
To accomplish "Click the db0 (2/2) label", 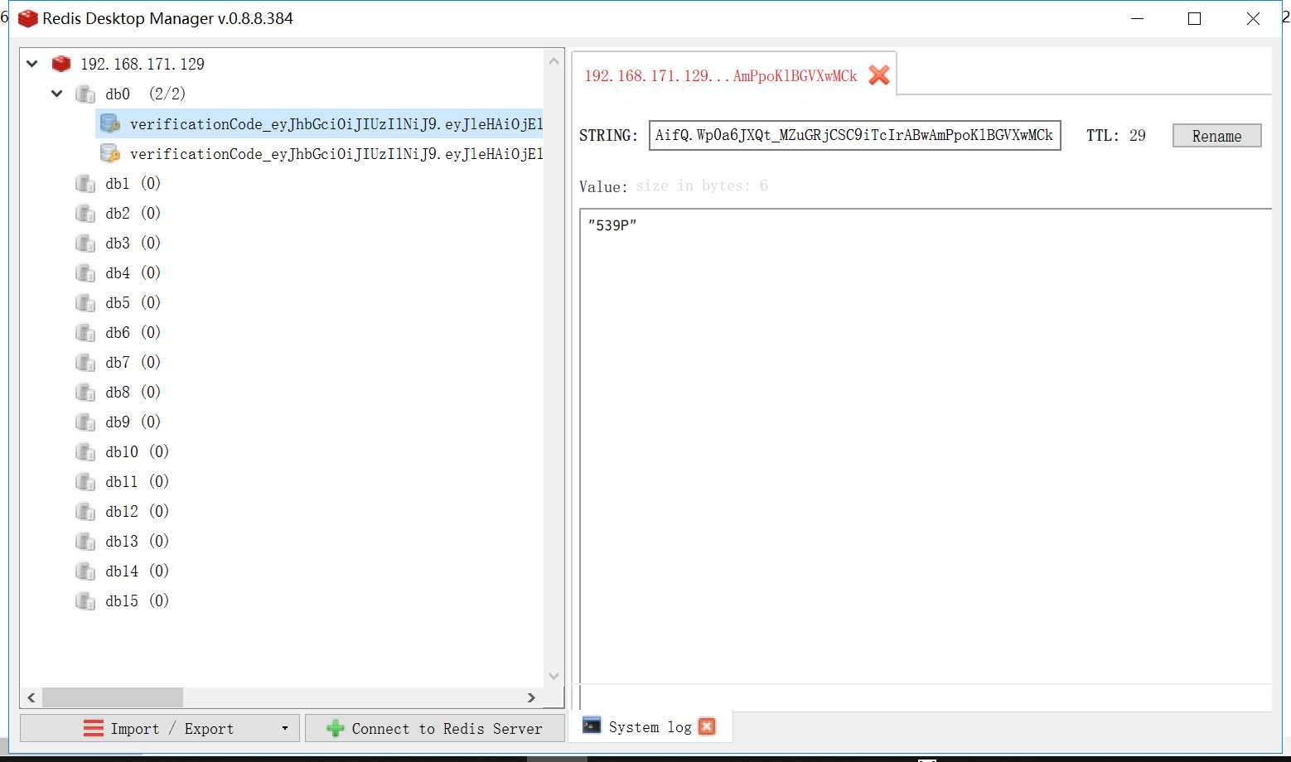I will coord(145,94).
